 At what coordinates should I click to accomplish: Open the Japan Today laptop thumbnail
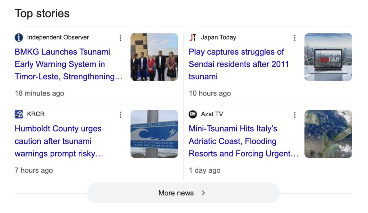pyautogui.click(x=328, y=57)
